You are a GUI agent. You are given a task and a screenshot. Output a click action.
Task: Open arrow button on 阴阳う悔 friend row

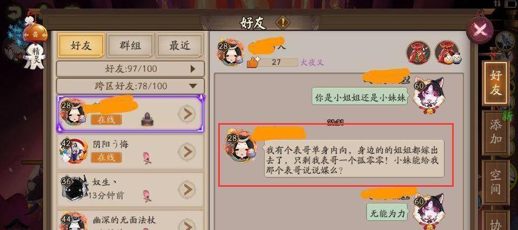pyautogui.click(x=187, y=152)
